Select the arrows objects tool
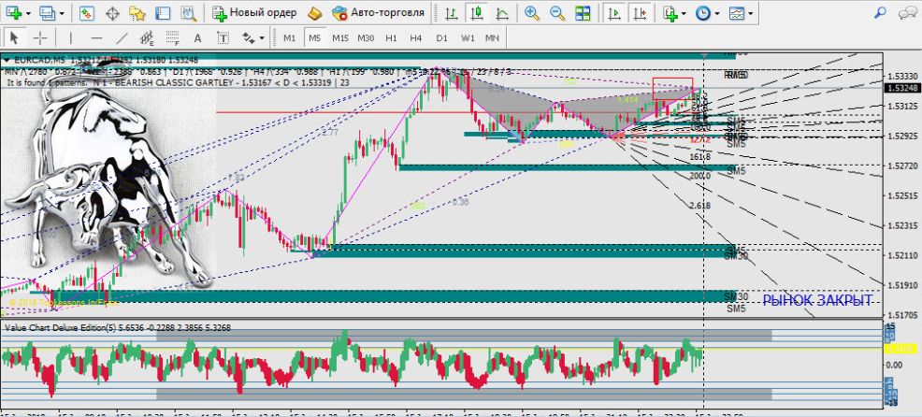922x417 pixels. click(x=249, y=38)
